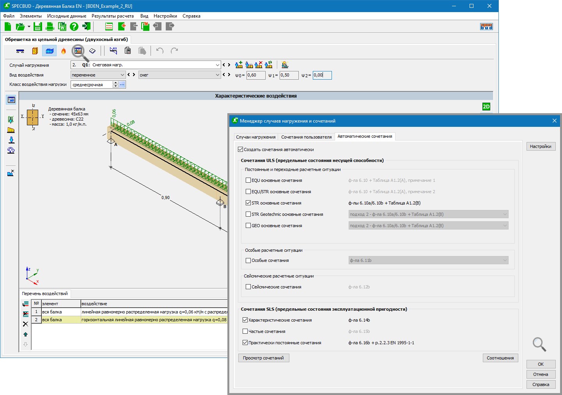Enable EQU основные сочетания checkbox

click(248, 180)
